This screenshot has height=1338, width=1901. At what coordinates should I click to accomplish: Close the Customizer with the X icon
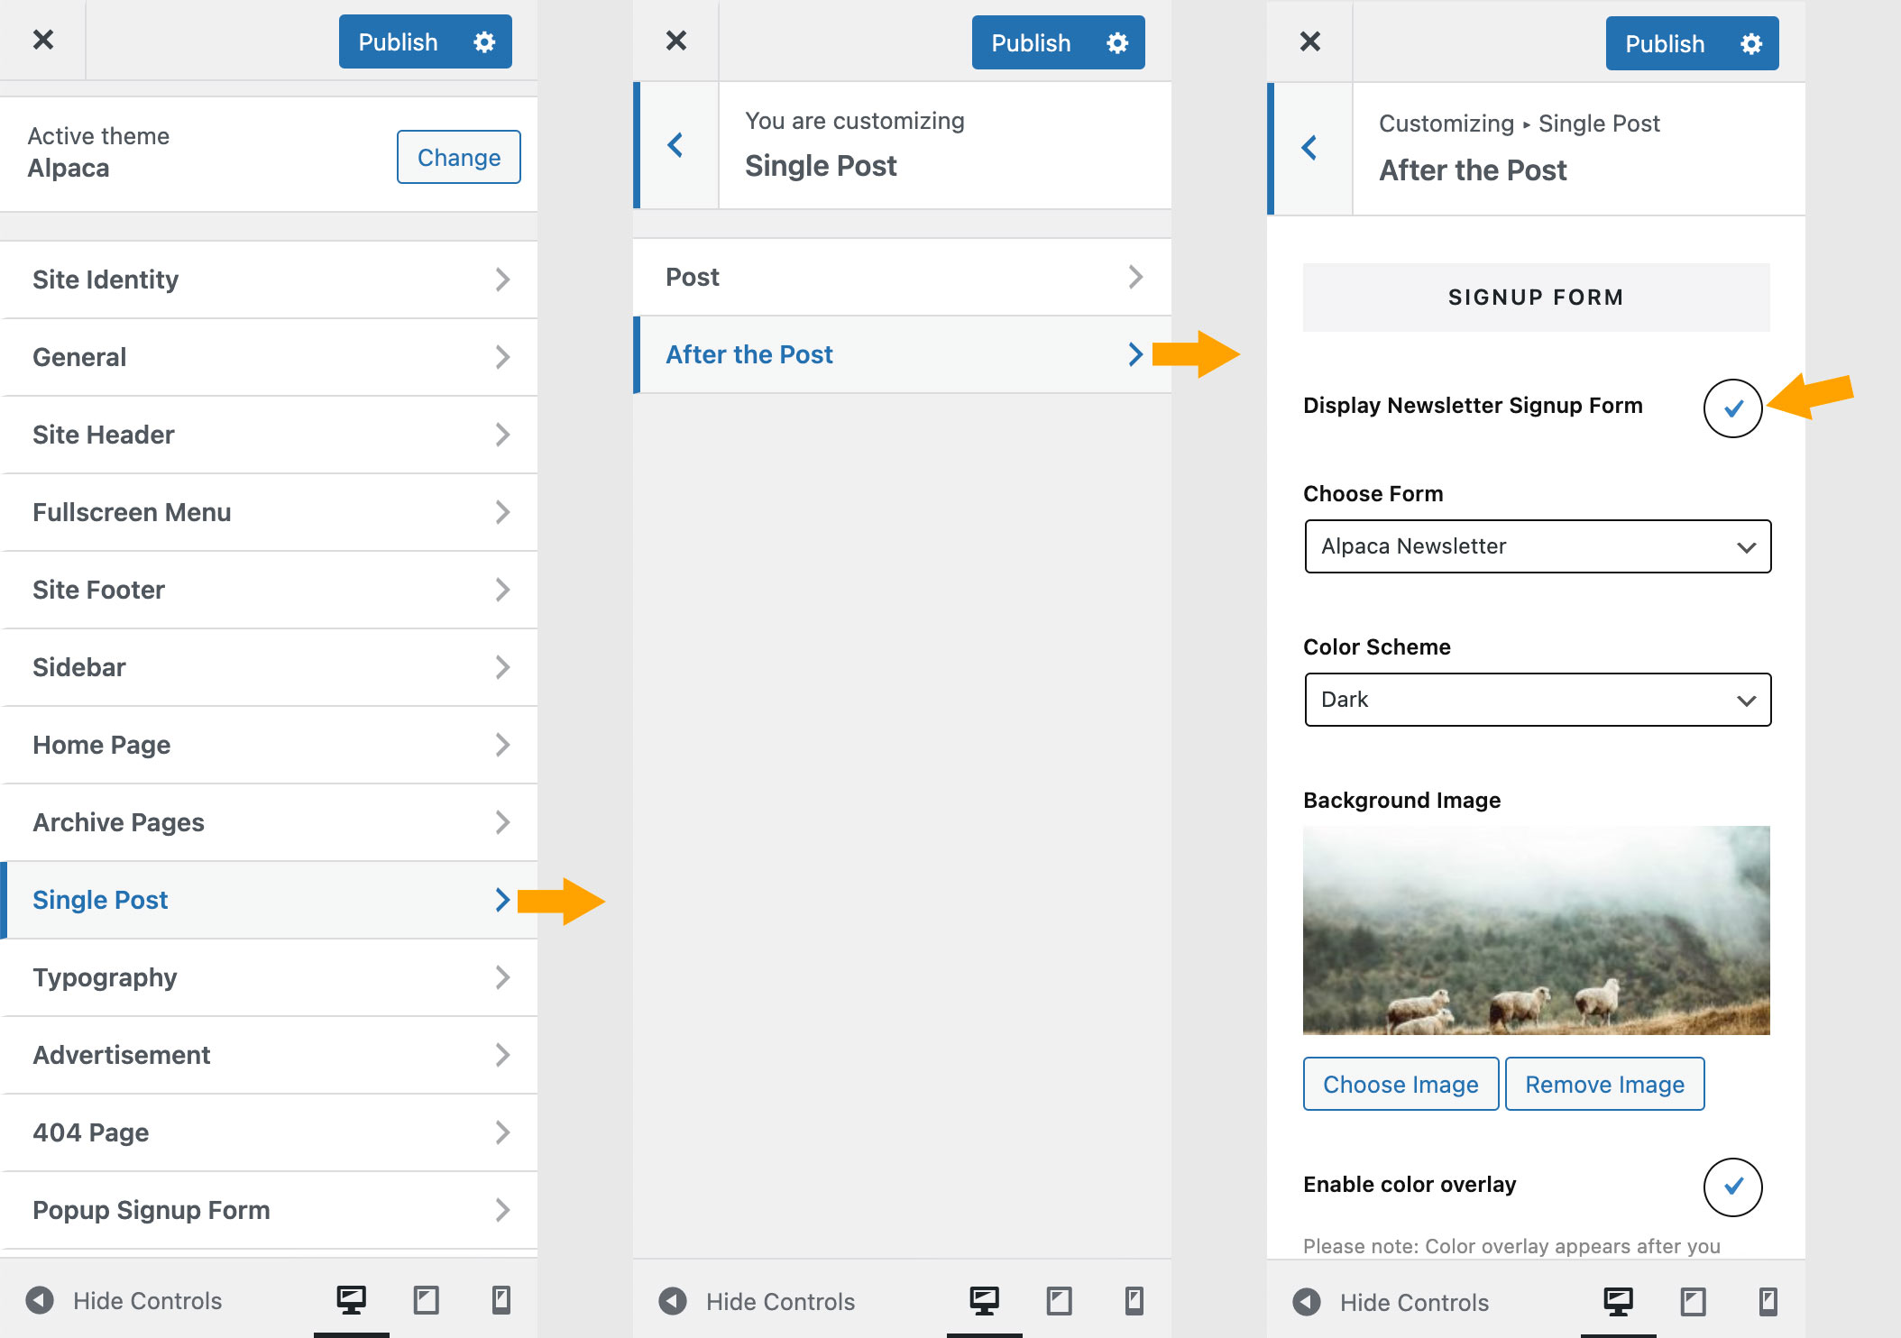tap(41, 40)
